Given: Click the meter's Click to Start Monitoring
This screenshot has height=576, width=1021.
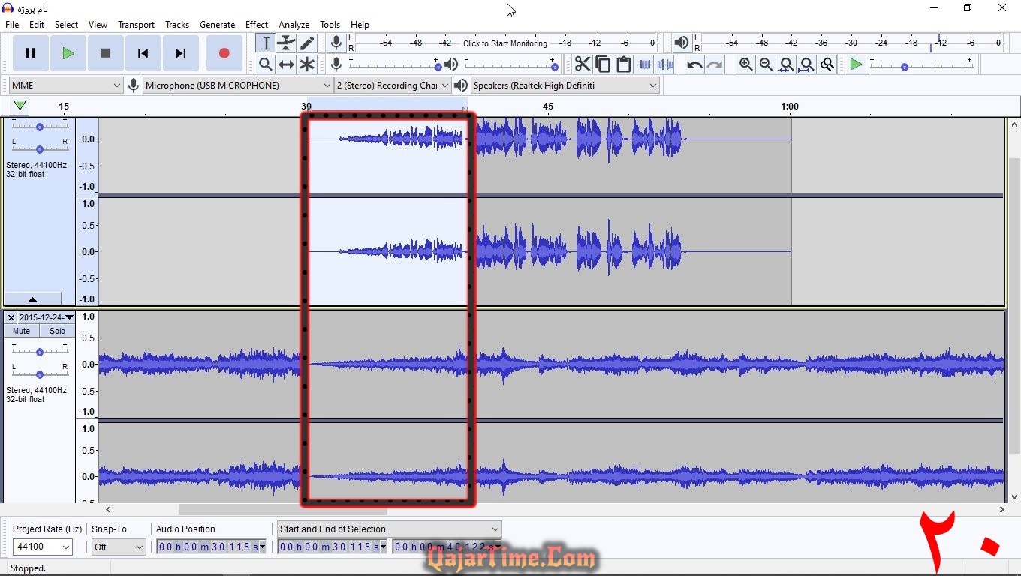Looking at the screenshot, I should (504, 43).
